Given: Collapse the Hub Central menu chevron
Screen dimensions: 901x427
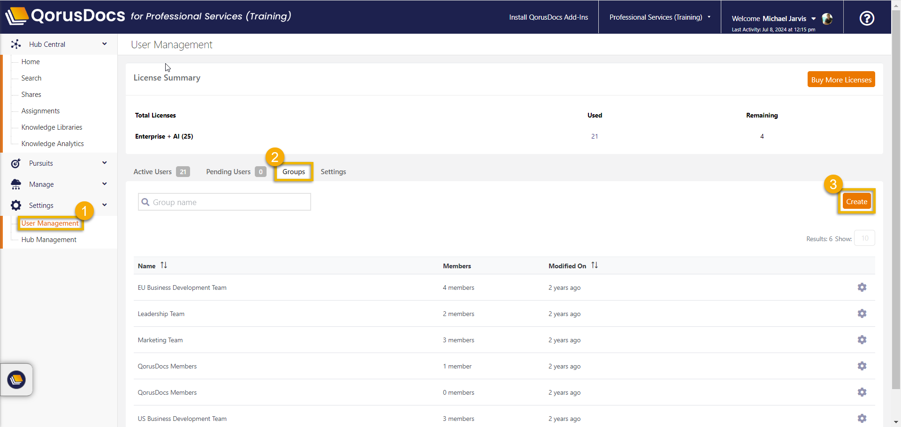Looking at the screenshot, I should [x=105, y=44].
